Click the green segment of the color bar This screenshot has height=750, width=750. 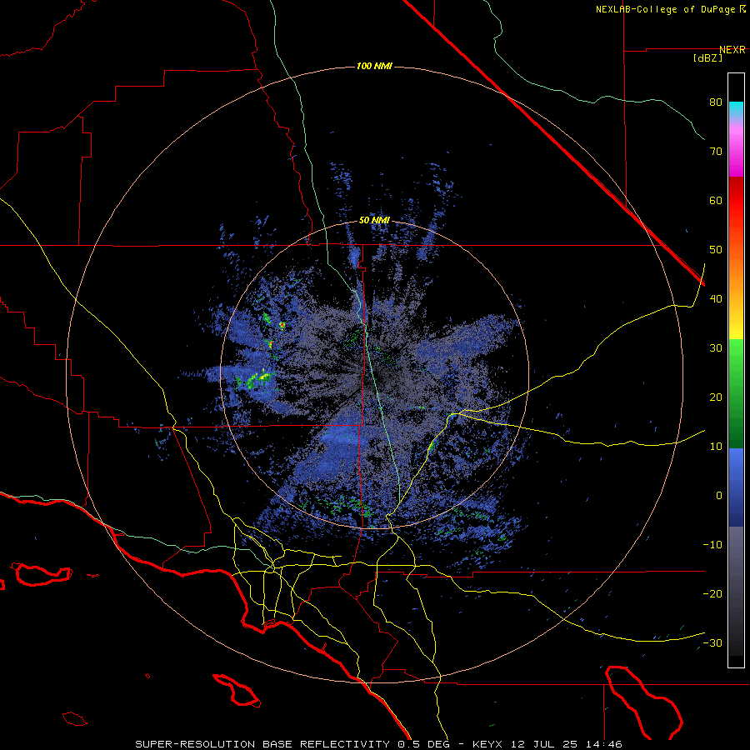[736, 393]
